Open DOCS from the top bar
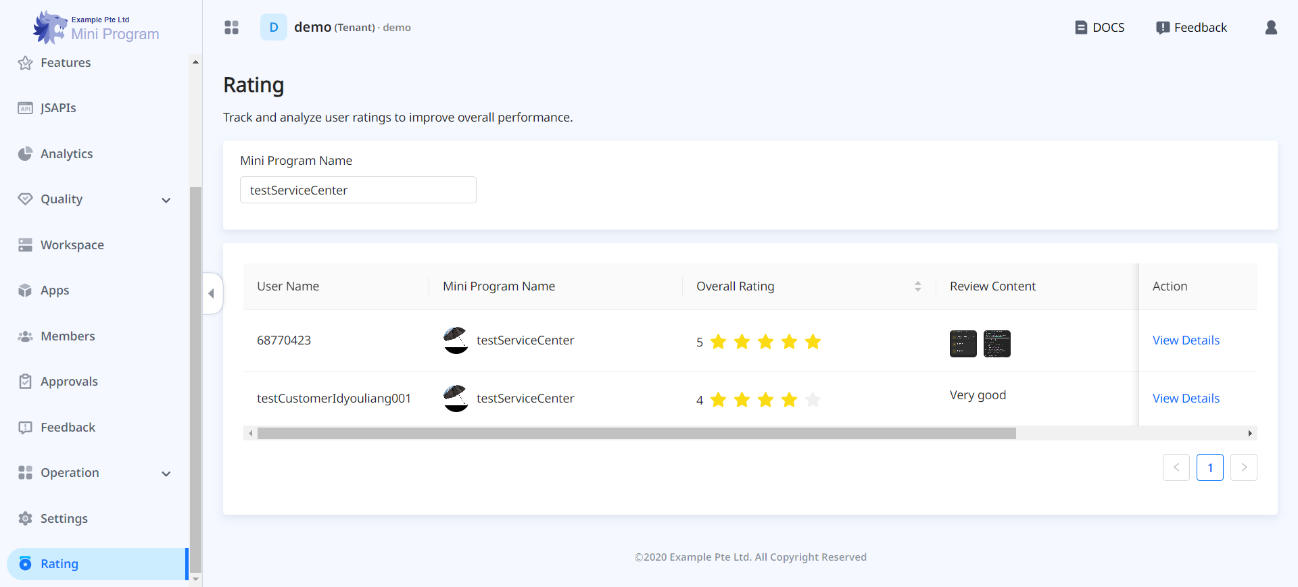Viewport: 1298px width, 587px height. [1100, 28]
